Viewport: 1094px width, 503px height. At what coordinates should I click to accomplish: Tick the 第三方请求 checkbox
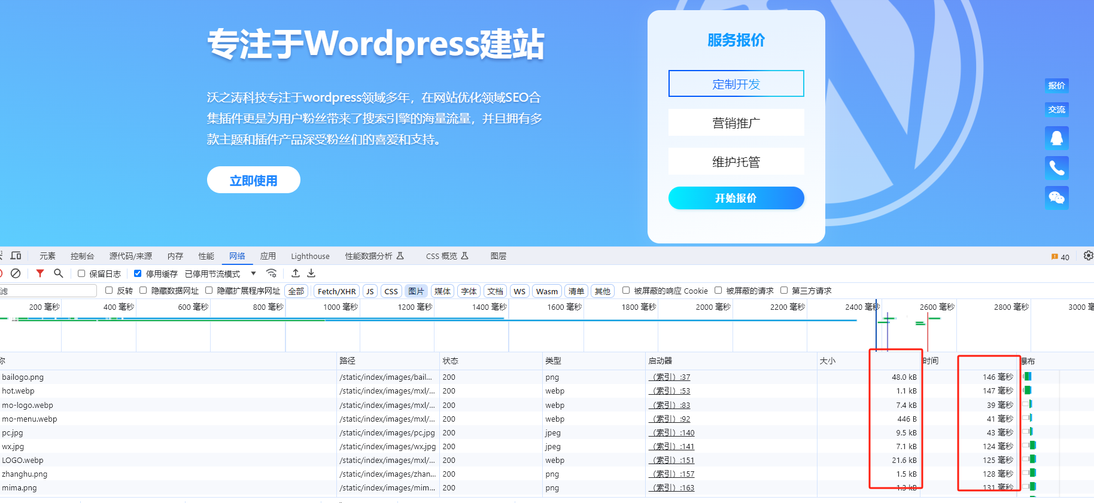coord(784,290)
